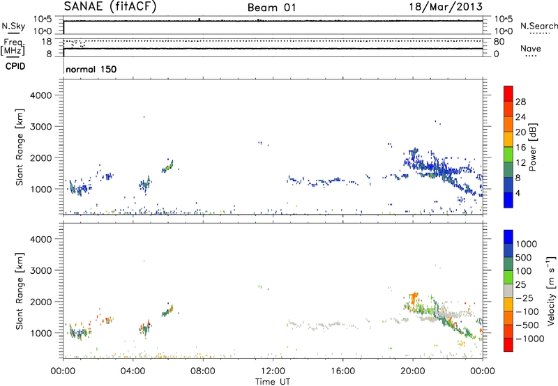Viewport: 558px width, 386px height.
Task: Select the -1000 label on the velocity colorbar
Action: (x=530, y=339)
